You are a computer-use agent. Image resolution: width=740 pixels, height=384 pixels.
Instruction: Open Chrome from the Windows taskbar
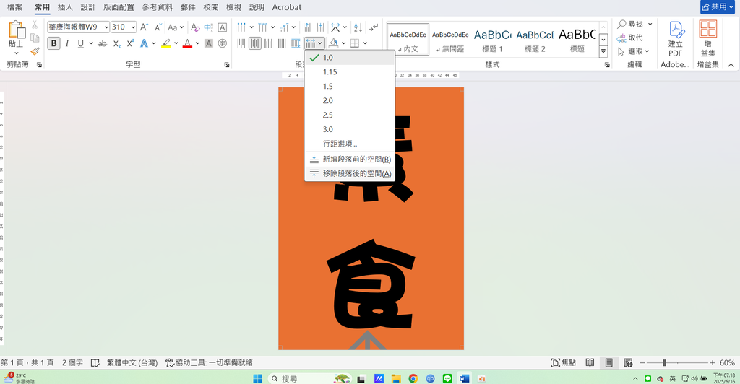pyautogui.click(x=413, y=378)
